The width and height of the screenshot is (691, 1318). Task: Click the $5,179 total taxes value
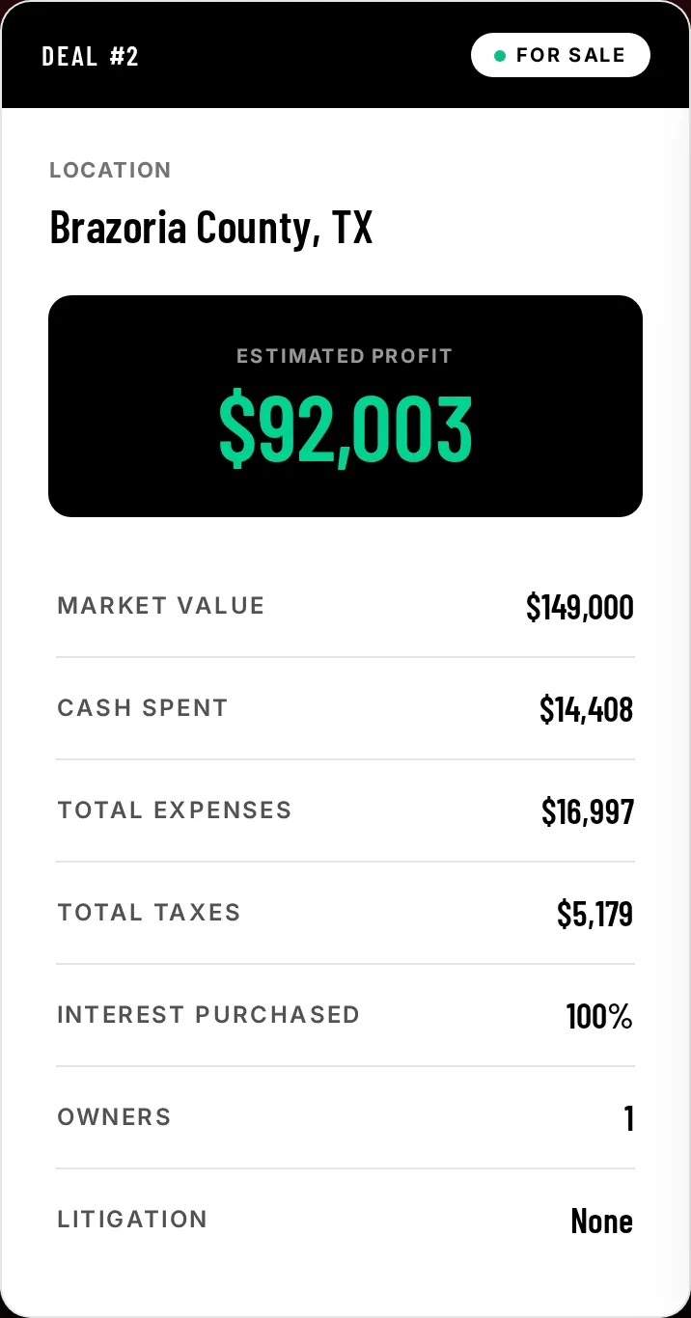595,914
